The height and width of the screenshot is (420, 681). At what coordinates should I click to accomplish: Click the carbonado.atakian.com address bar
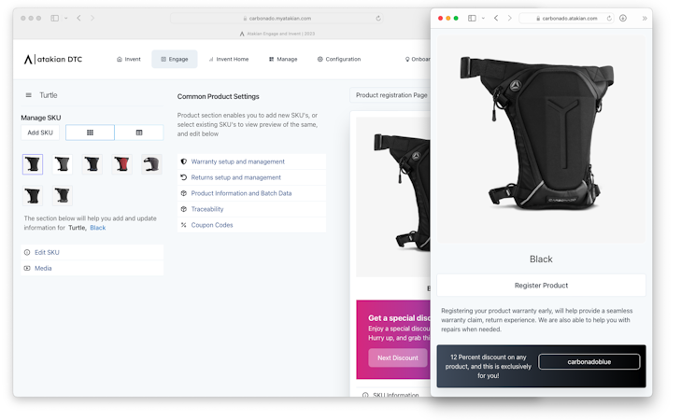[566, 19]
